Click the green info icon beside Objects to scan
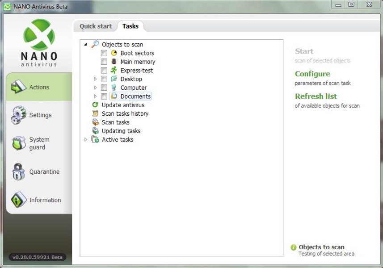The height and width of the screenshot is (268, 383). tap(293, 247)
